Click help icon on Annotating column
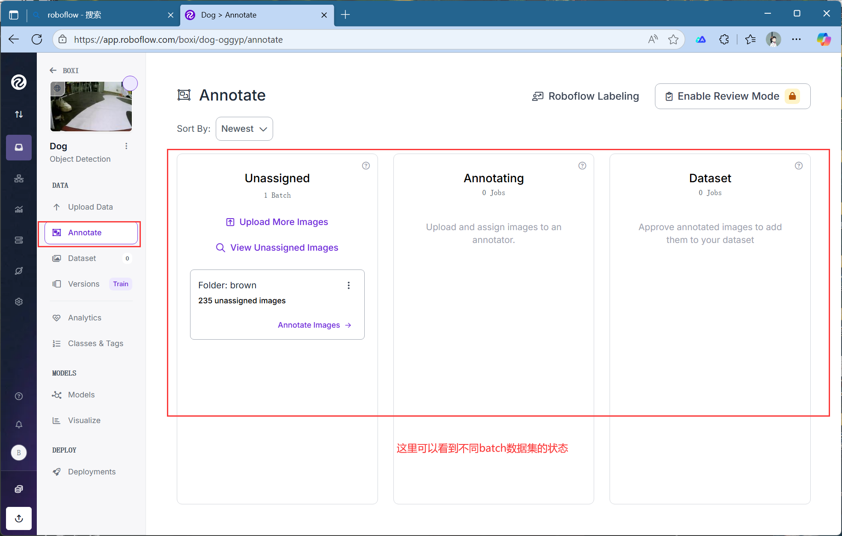This screenshot has width=842, height=536. pyautogui.click(x=582, y=166)
